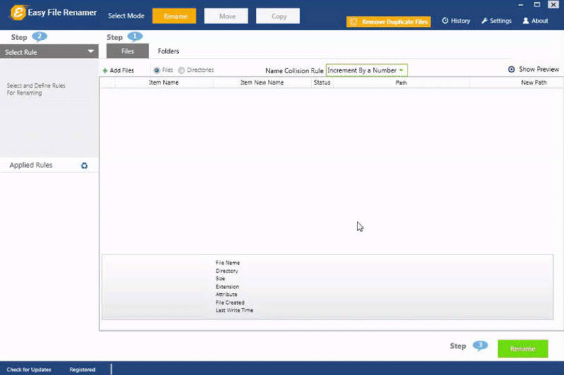This screenshot has height=375, width=564.
Task: Select Rename mode button
Action: [x=175, y=16]
